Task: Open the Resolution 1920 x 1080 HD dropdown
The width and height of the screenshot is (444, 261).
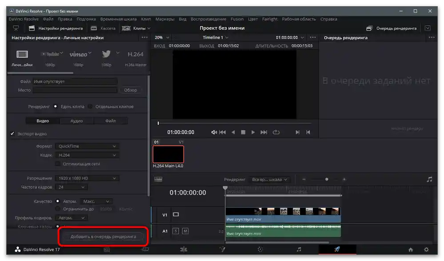Action: pos(87,178)
